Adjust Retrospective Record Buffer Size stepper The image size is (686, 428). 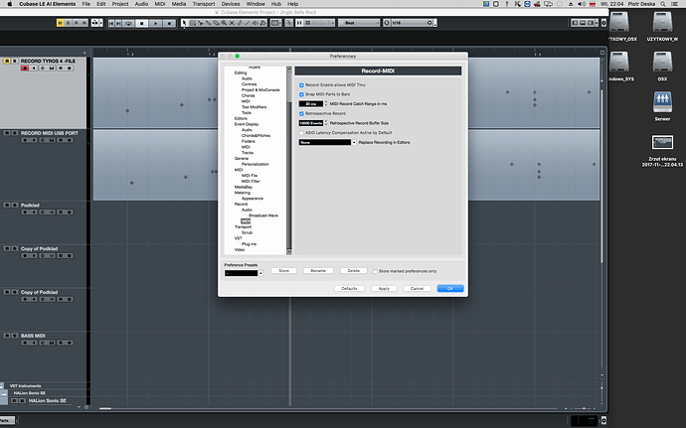[x=326, y=123]
